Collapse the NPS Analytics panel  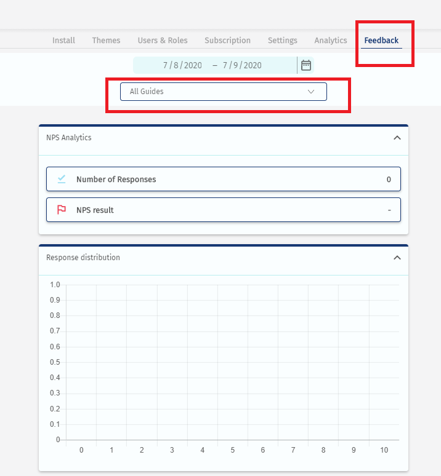pos(397,138)
